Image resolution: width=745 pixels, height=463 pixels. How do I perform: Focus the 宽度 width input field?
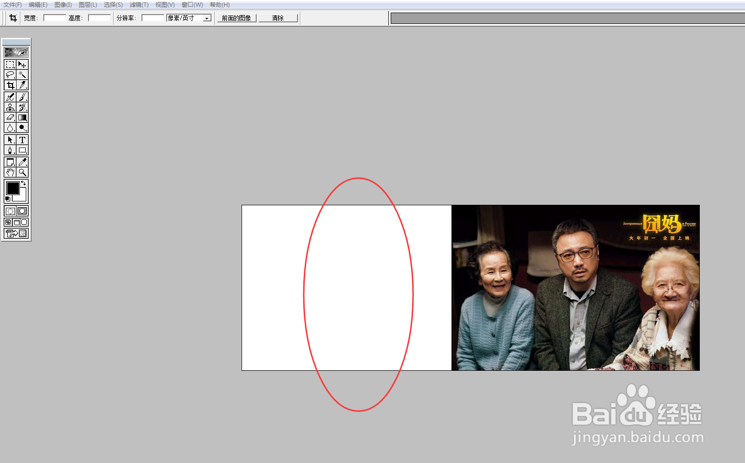click(54, 18)
